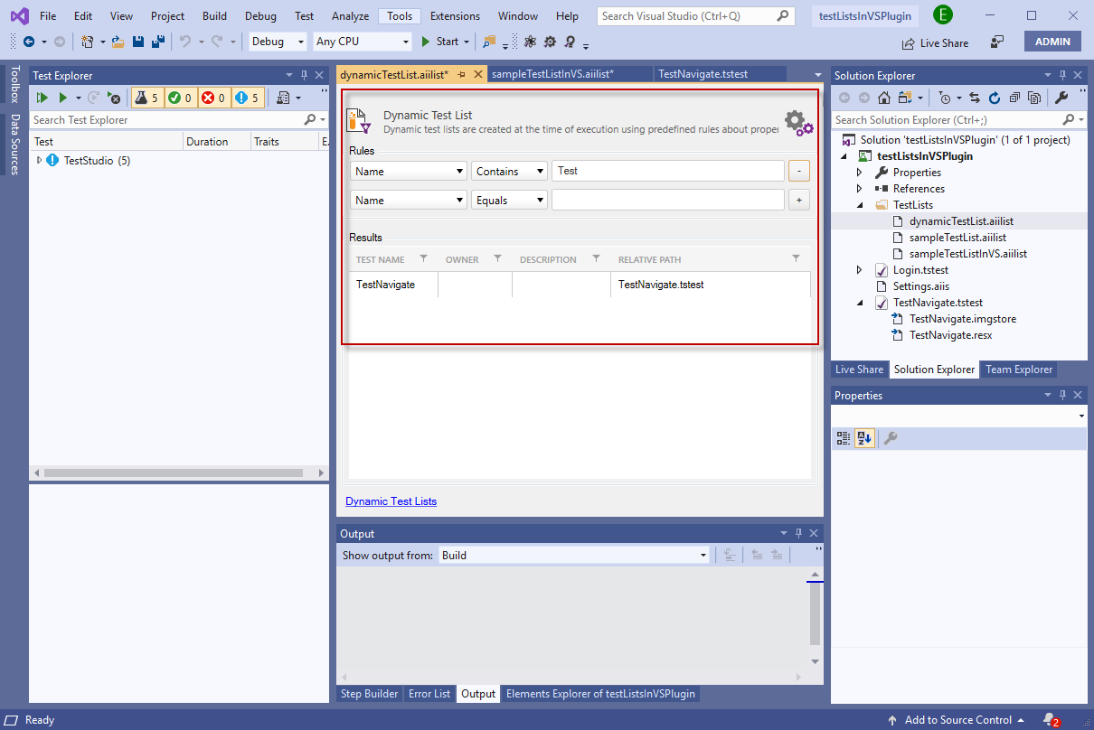Image resolution: width=1094 pixels, height=730 pixels.
Task: Click the Run tests green play icon
Action: tap(63, 98)
